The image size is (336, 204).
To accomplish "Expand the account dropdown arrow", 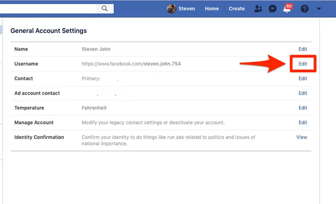I will pos(319,9).
